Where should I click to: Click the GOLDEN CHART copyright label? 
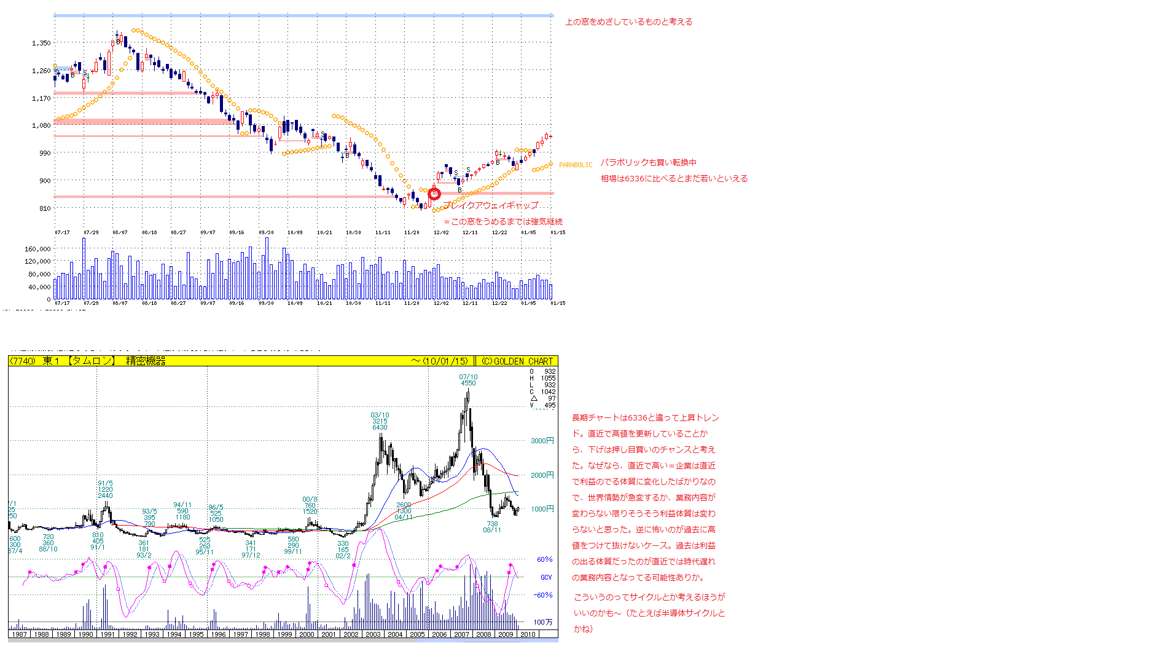click(518, 361)
